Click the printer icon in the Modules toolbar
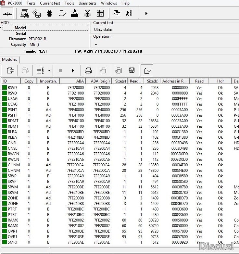Viewport: 239px width, 254px height. 88,70
